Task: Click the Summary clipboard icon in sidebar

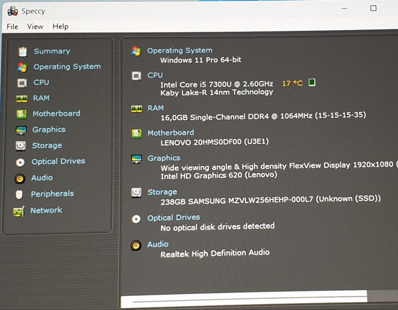Action: click(22, 52)
